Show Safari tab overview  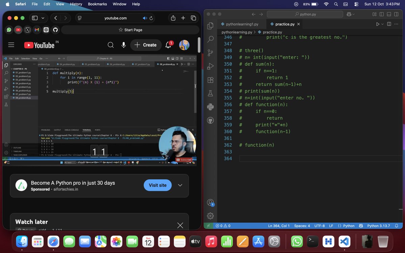click(x=193, y=18)
